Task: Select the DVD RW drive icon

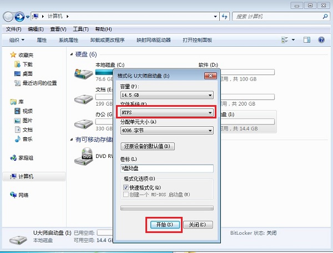Action: coord(84,157)
